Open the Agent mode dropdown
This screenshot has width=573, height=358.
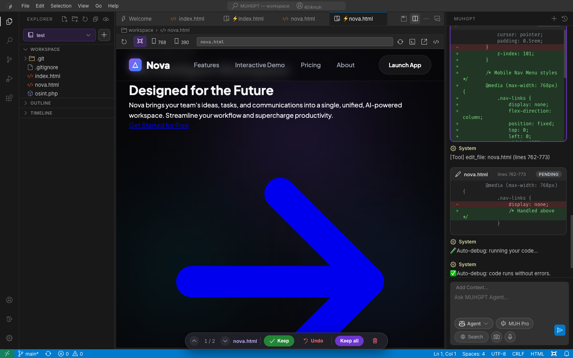tap(474, 324)
